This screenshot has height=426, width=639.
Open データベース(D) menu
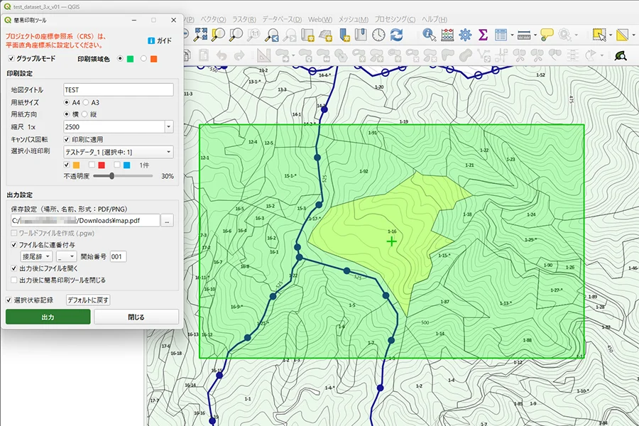tap(282, 19)
